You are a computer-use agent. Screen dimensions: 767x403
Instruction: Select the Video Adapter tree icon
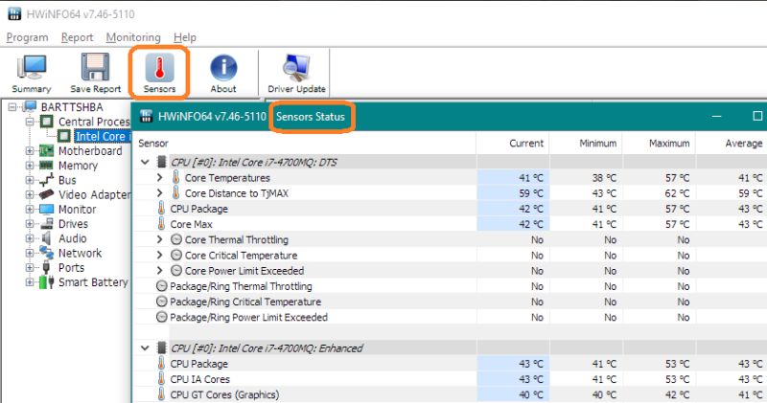tap(46, 194)
